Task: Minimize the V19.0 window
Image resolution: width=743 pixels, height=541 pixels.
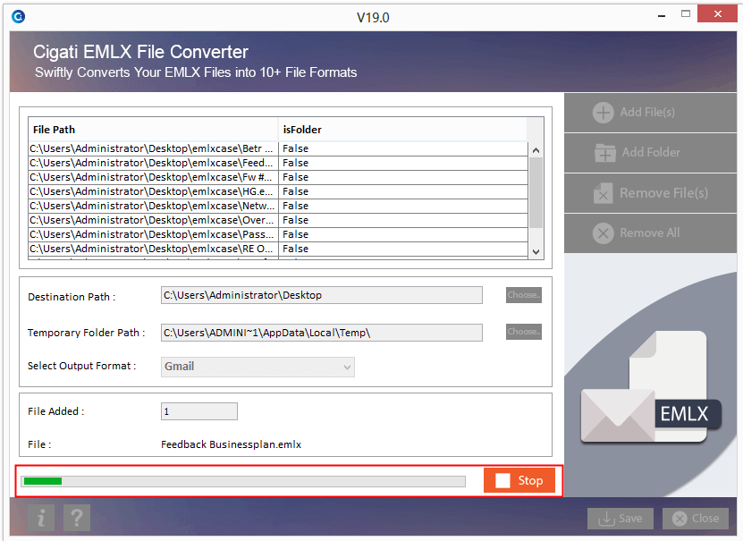Action: 662,15
